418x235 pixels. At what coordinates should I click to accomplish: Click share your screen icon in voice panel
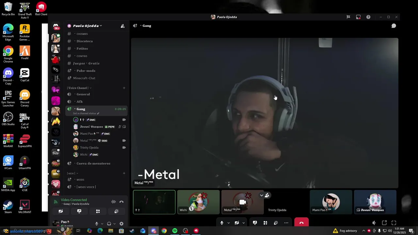79,211
